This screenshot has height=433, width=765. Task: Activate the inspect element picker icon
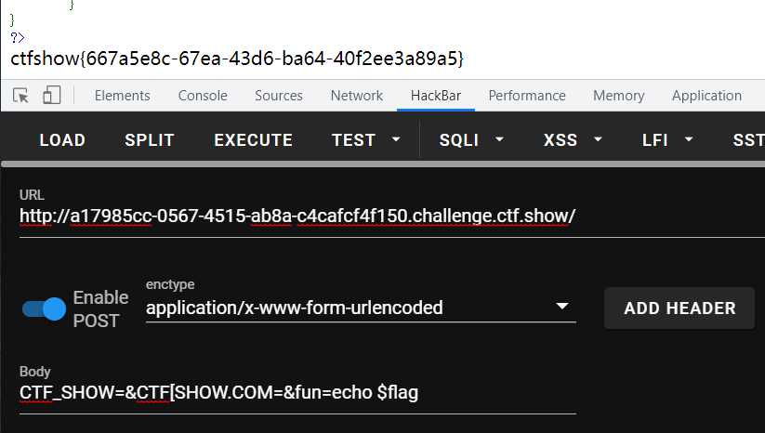[21, 96]
